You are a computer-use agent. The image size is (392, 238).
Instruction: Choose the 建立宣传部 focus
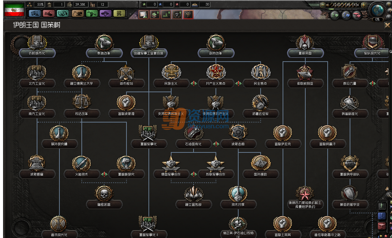click(x=194, y=198)
